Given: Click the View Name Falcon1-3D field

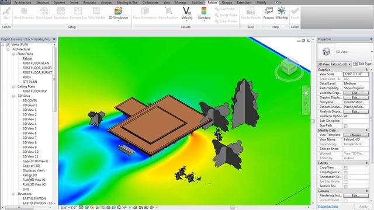Looking at the screenshot, I should click(x=356, y=139).
